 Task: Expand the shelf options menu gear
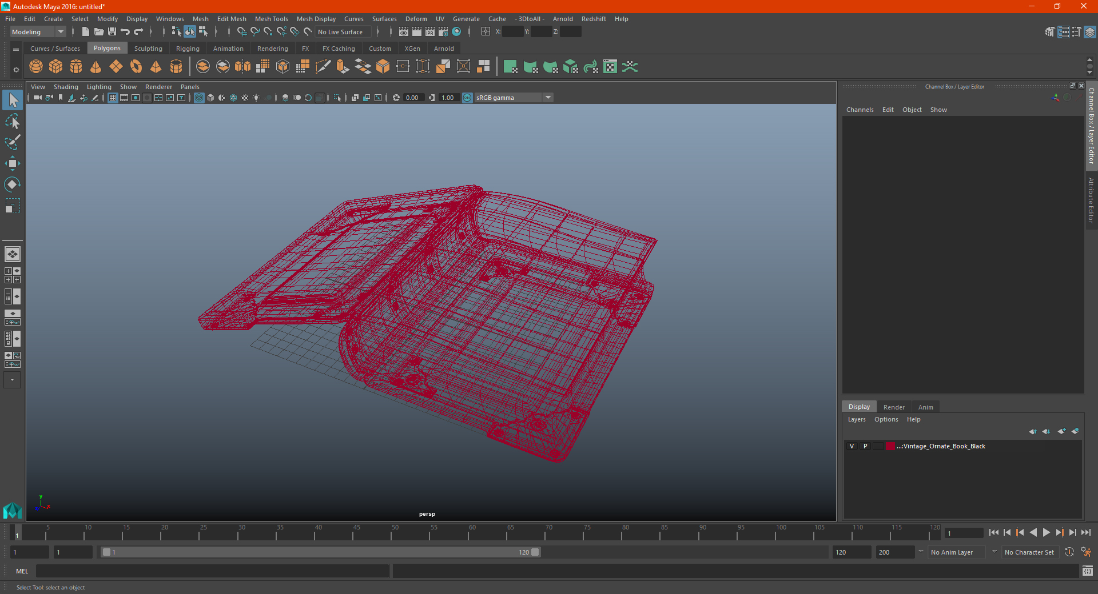coord(16,70)
